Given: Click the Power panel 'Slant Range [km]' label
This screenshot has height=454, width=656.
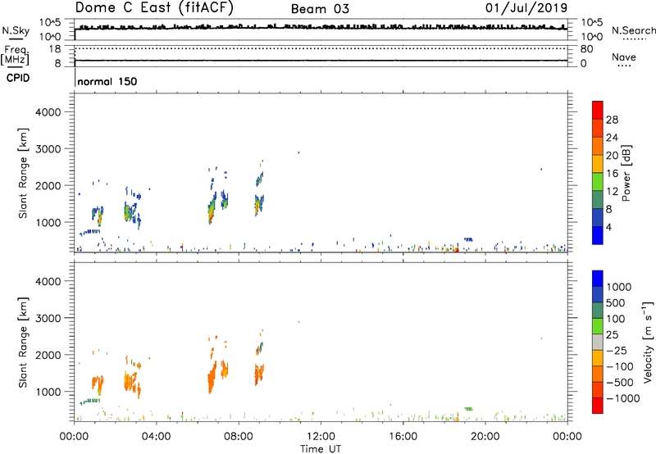Looking at the screenshot, I should point(23,173).
